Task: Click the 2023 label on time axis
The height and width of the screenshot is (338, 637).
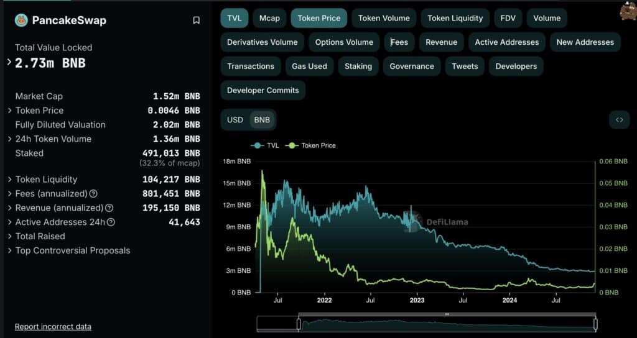Action: [417, 300]
